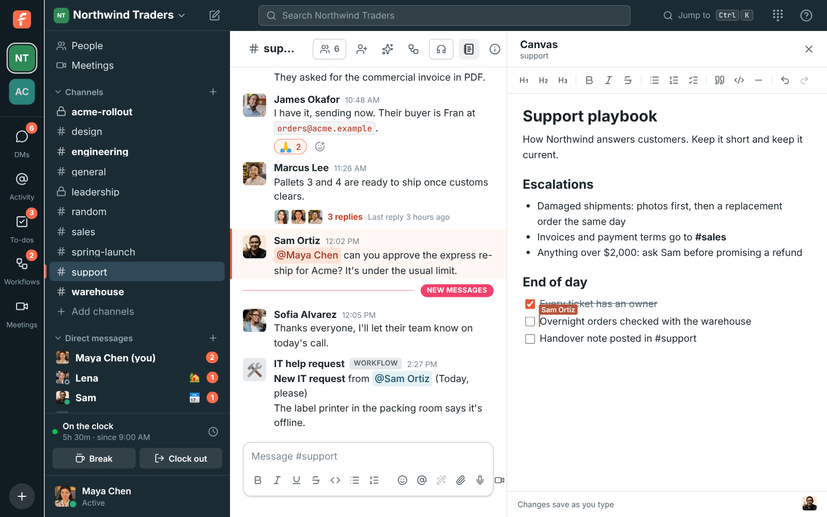Click the Break button
The width and height of the screenshot is (827, 517).
tap(94, 459)
